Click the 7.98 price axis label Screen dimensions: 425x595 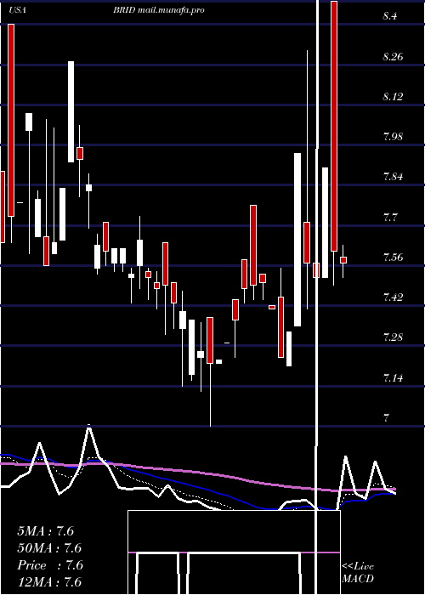coord(393,136)
